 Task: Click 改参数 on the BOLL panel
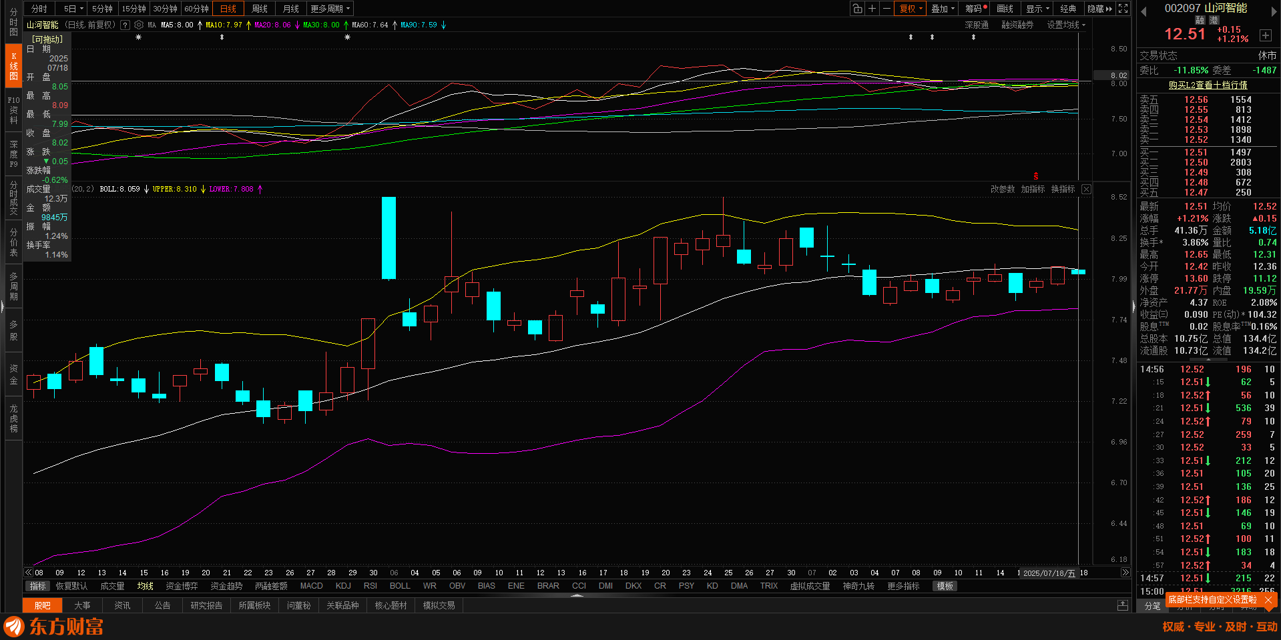coord(1003,190)
